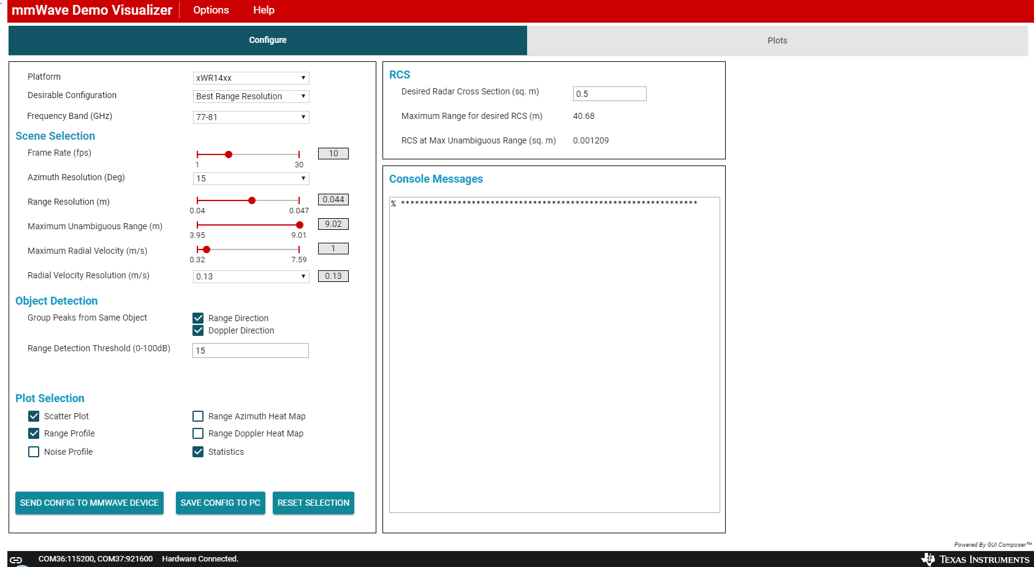1034x567 pixels.
Task: Click the Powered By GUI Composer text
Action: click(993, 545)
